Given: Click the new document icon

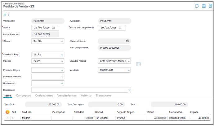Looking at the screenshot, I should pyautogui.click(x=197, y=6).
